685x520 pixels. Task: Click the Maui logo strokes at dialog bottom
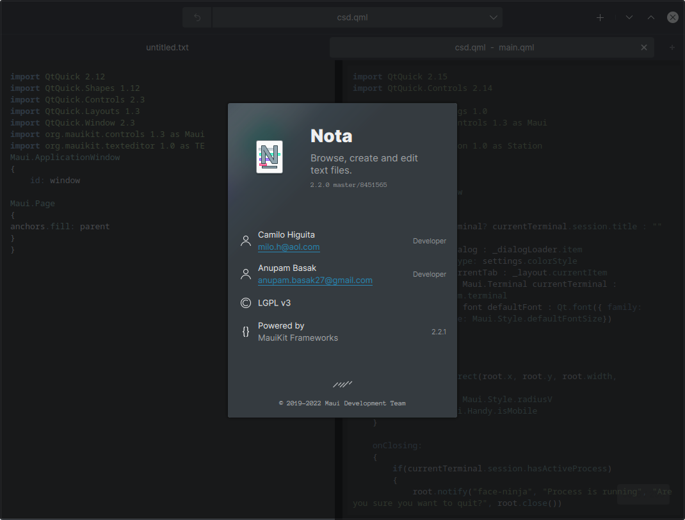pos(342,384)
